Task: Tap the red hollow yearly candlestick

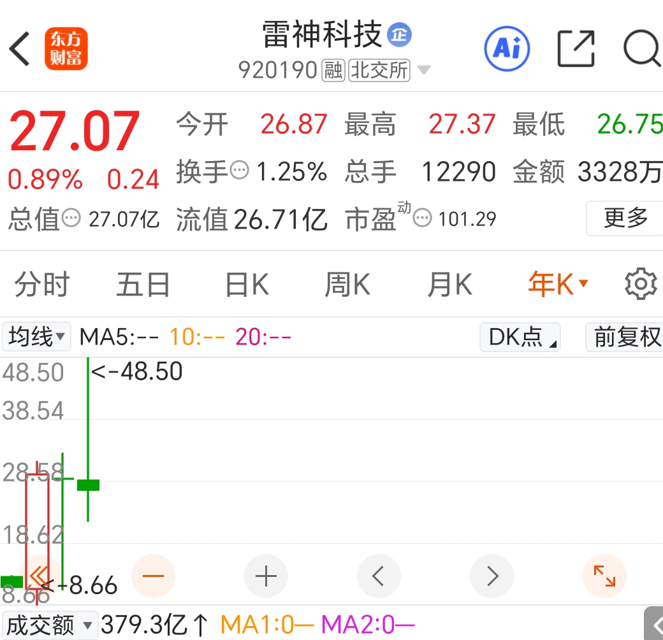Action: pos(37,532)
